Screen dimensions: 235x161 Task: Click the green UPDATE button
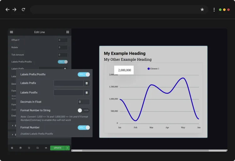57,148
